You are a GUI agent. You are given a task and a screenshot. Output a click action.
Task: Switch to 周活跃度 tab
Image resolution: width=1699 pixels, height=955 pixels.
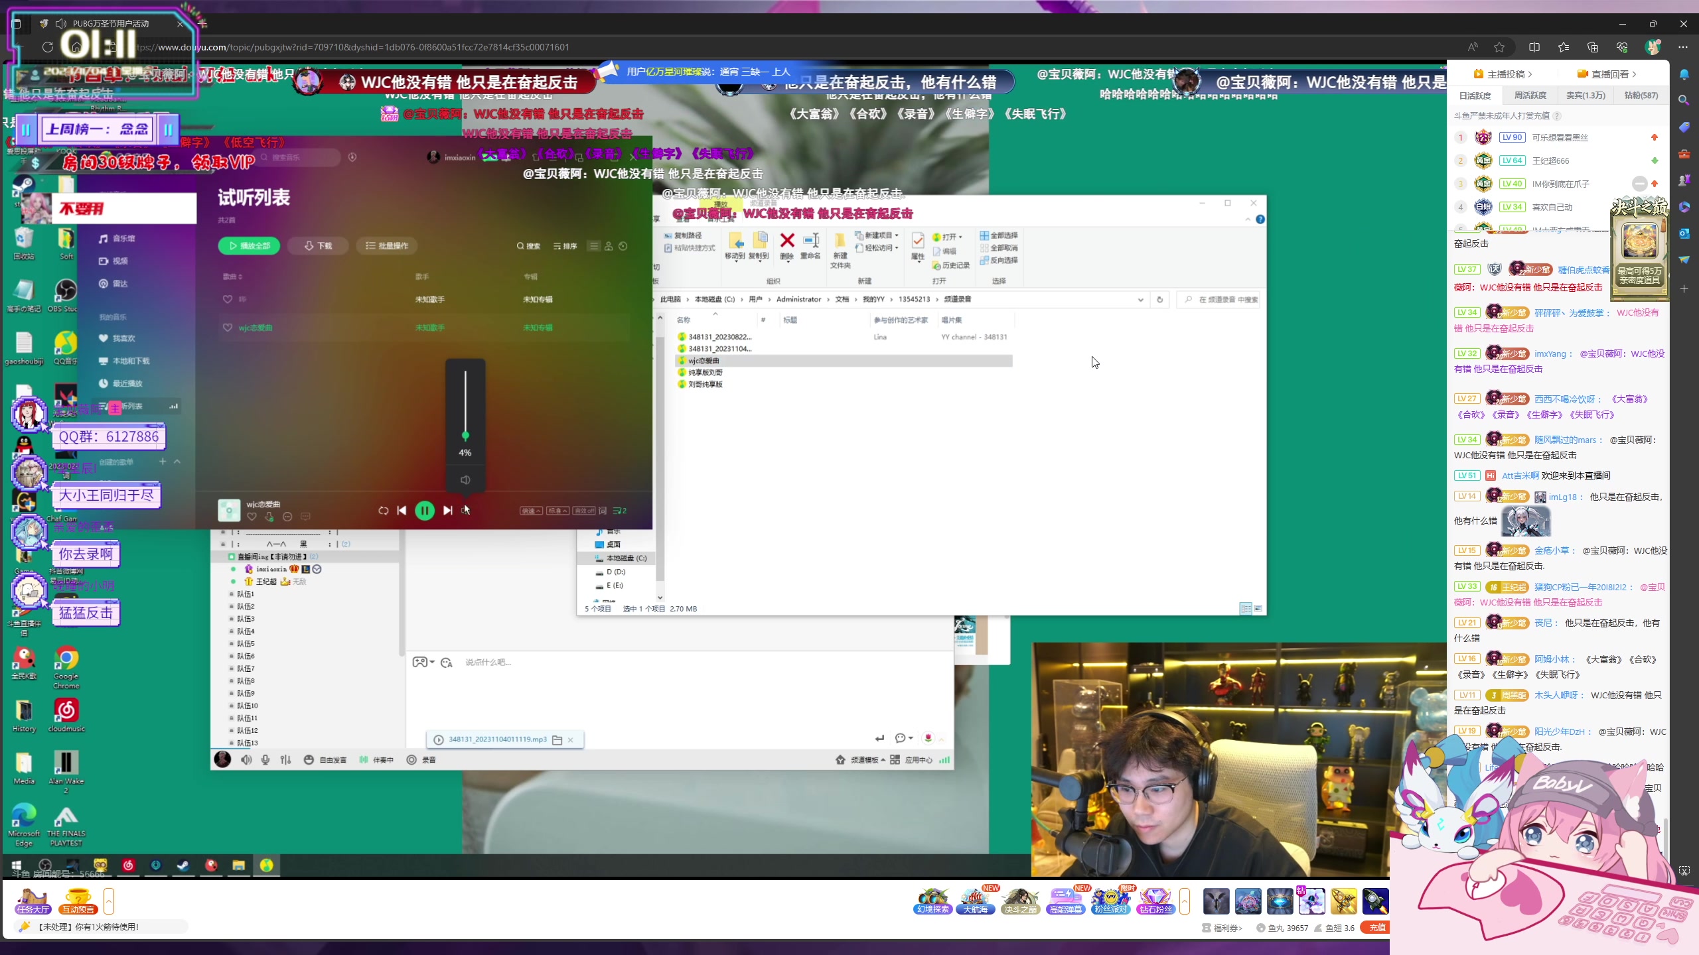tap(1530, 95)
